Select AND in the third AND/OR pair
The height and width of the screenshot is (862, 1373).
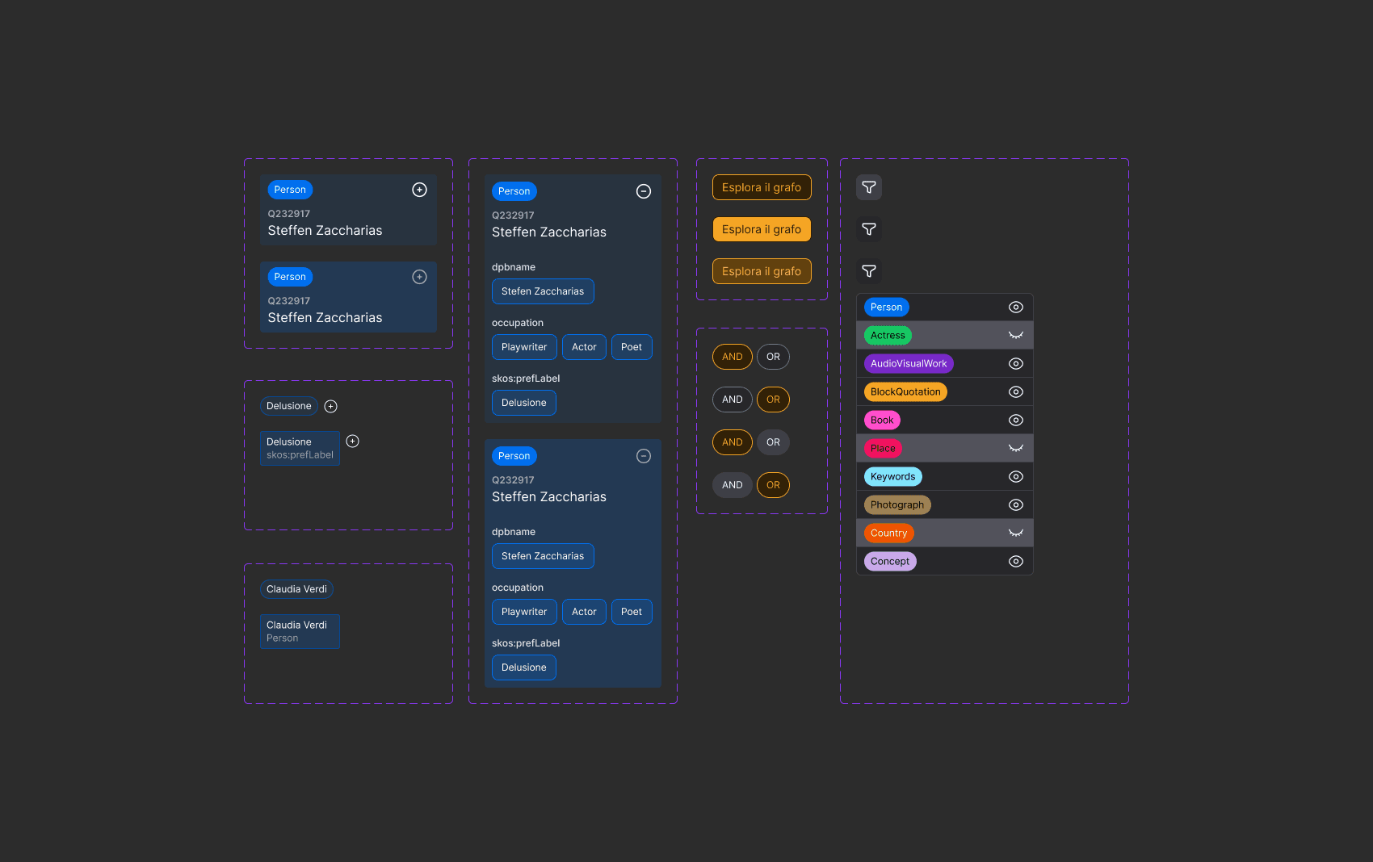pos(733,442)
